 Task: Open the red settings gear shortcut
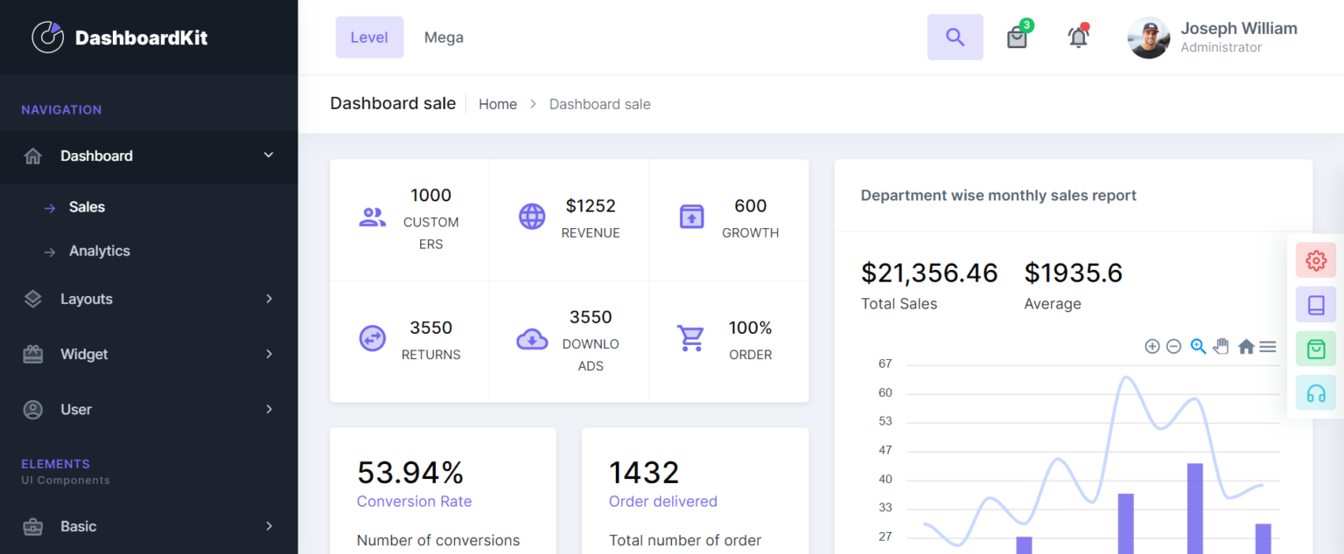(x=1315, y=260)
